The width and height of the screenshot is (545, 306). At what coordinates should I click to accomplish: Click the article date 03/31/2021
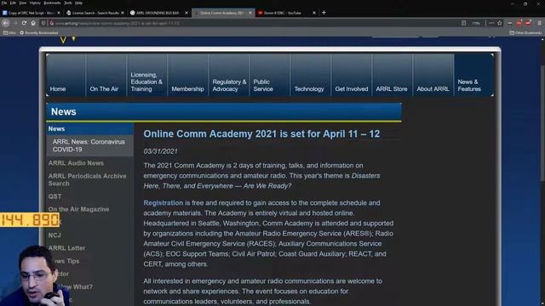tap(160, 151)
